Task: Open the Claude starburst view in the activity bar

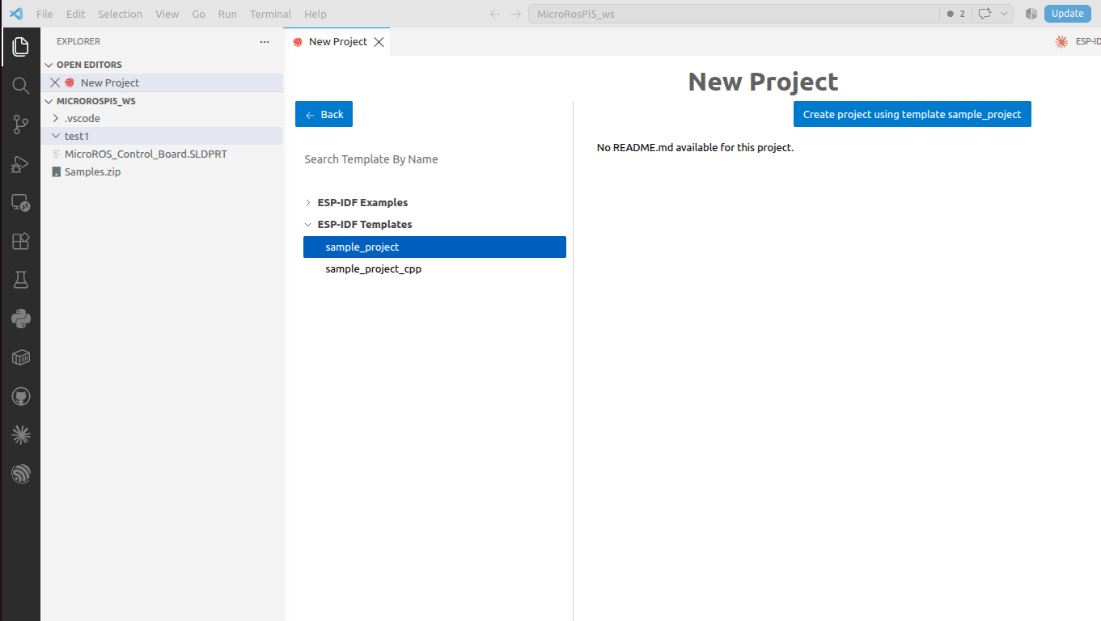Action: [x=20, y=435]
